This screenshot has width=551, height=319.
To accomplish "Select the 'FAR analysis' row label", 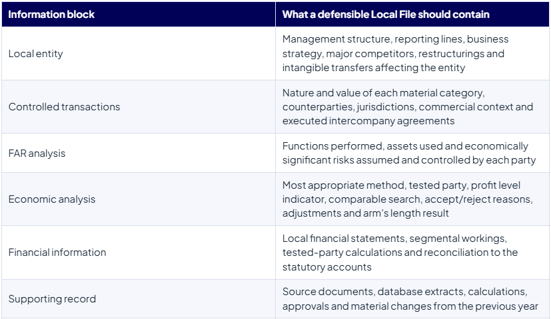I will [37, 154].
